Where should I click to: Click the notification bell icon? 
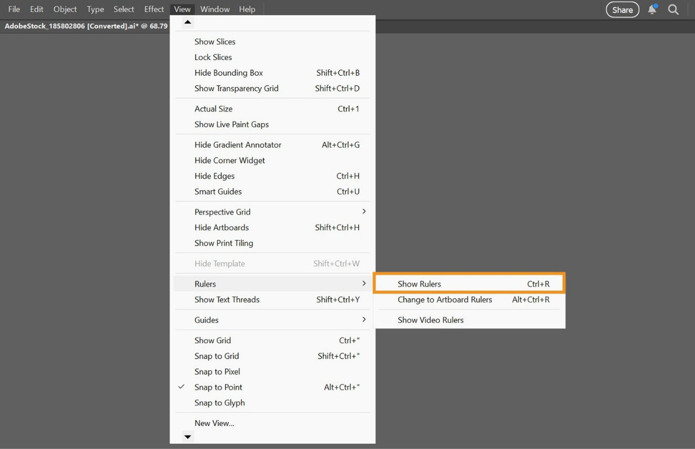point(651,9)
